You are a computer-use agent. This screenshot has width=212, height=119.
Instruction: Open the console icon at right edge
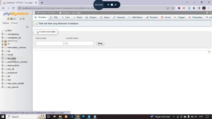tap(209, 52)
